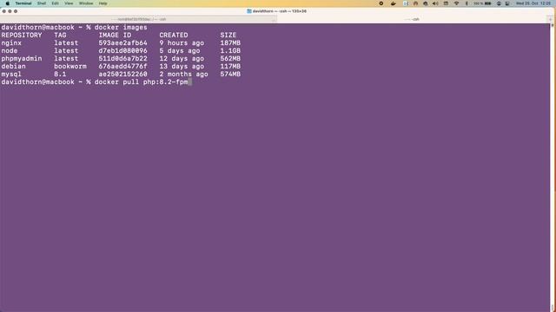Click the minimize window button

10,11
